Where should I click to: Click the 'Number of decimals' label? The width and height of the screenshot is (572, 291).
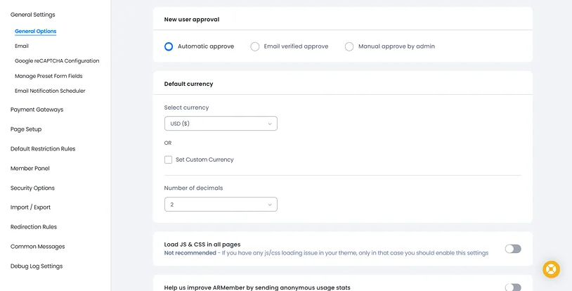pyautogui.click(x=193, y=188)
